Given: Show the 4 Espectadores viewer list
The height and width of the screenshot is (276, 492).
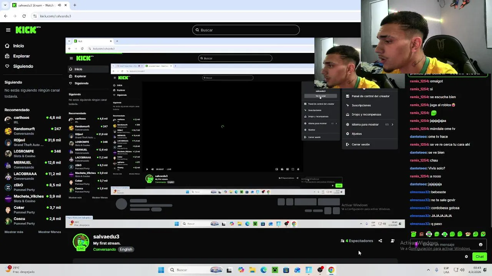Looking at the screenshot, I should click(x=357, y=241).
